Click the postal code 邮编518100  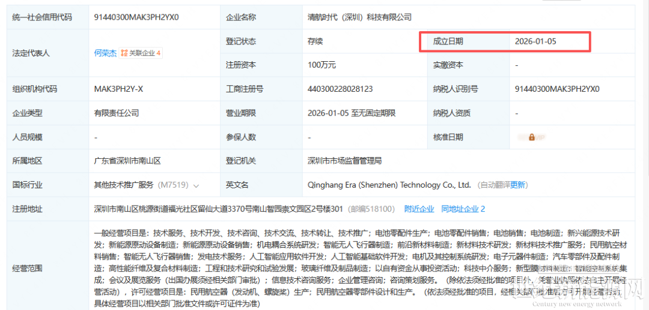370,209
